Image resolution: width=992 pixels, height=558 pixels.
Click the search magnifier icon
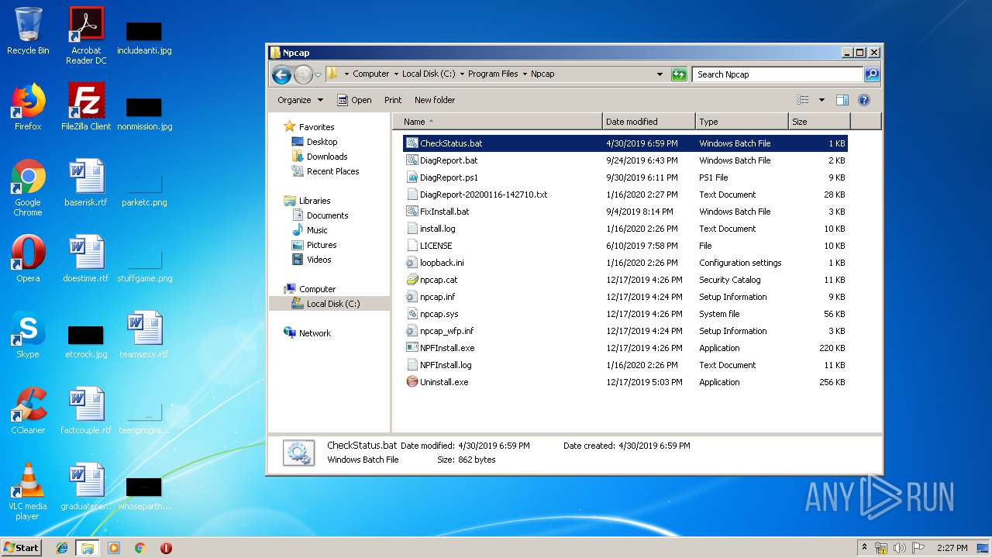(x=872, y=74)
